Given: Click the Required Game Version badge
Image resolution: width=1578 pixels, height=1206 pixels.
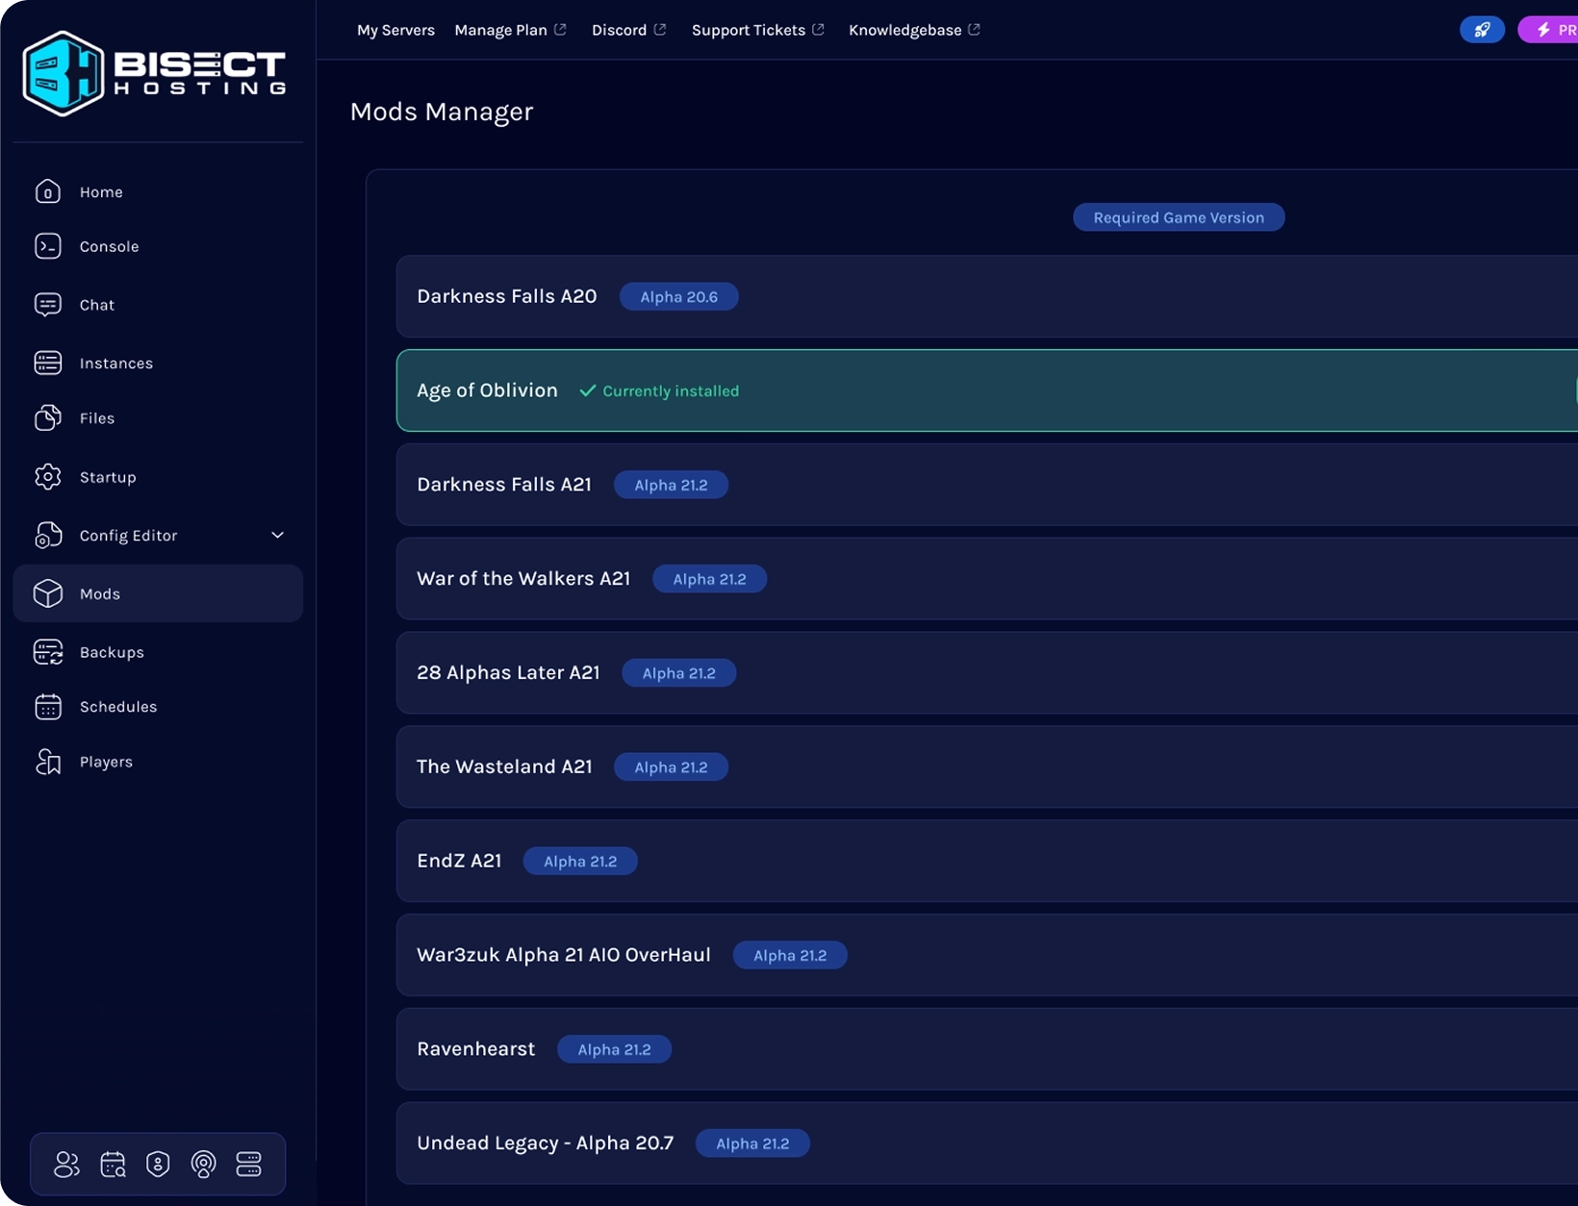Looking at the screenshot, I should point(1179,217).
